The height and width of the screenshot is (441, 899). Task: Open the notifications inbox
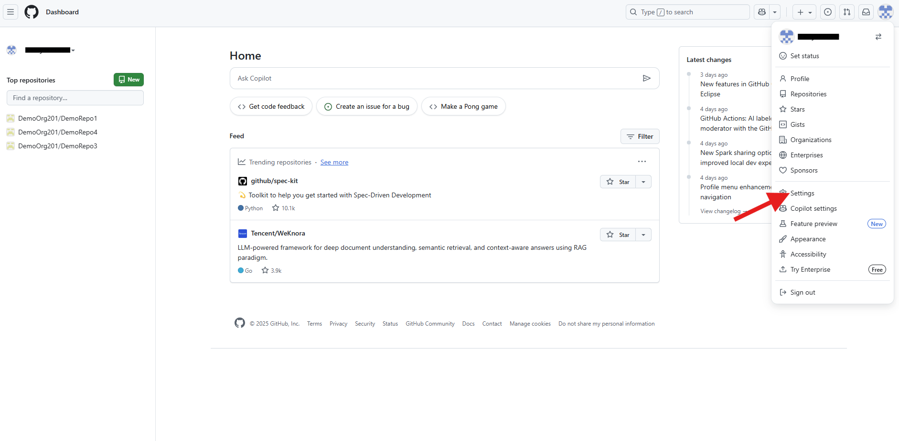pyautogui.click(x=866, y=12)
